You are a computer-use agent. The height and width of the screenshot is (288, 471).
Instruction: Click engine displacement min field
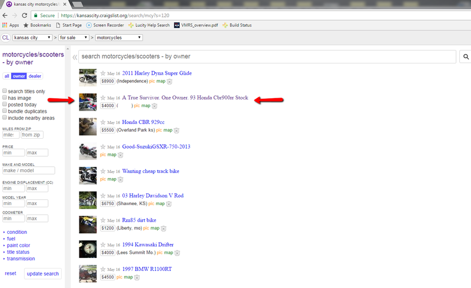(x=14, y=189)
